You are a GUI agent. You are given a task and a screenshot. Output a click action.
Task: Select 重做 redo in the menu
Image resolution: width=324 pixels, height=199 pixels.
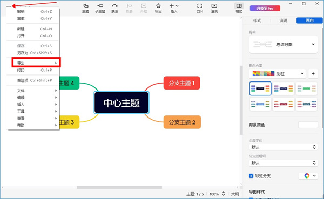[33, 18]
